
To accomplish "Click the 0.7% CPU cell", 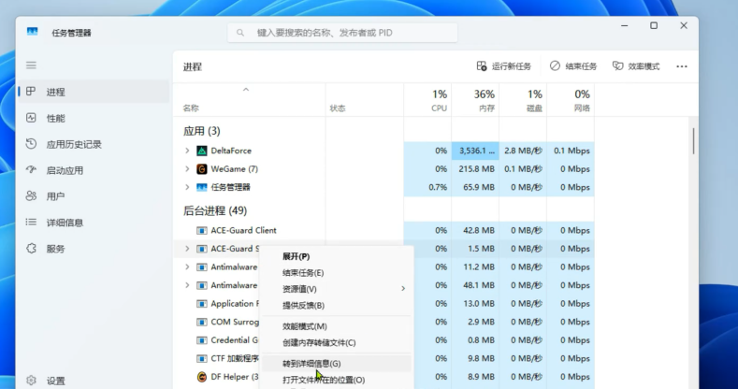I will coord(427,187).
